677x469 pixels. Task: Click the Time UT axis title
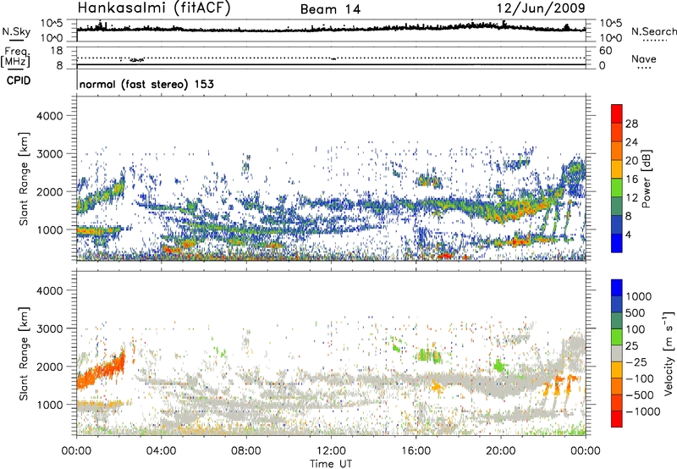(331, 463)
